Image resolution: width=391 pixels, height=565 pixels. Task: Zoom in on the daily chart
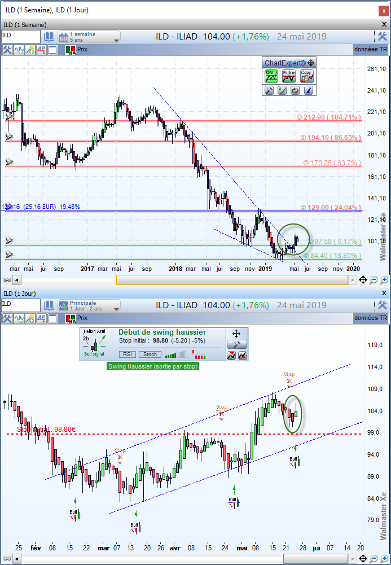point(384,559)
